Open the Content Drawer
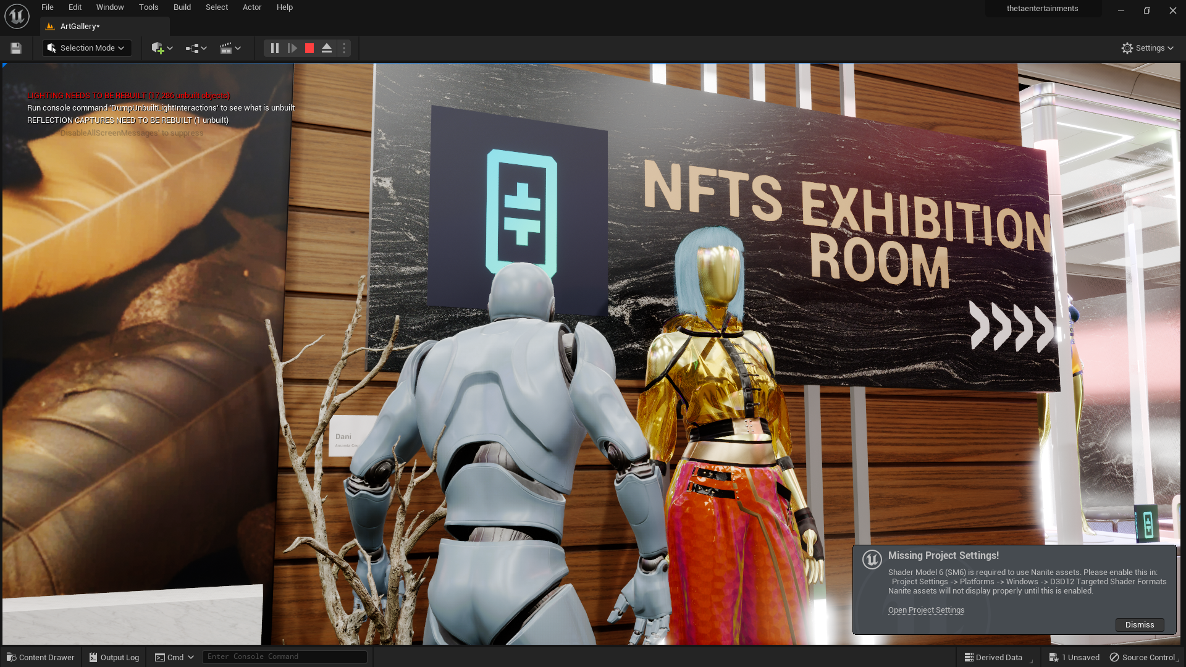The image size is (1186, 667). [x=41, y=657]
